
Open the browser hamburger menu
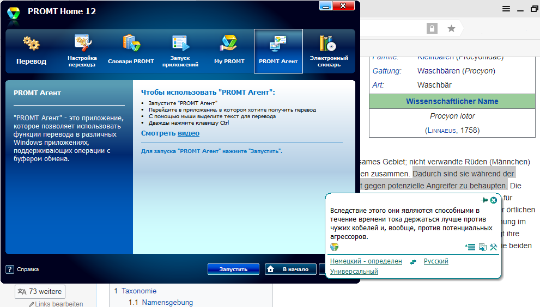506,9
